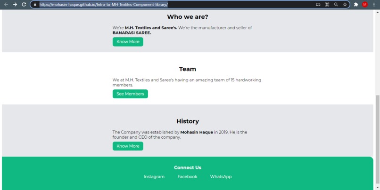This screenshot has width=380, height=190.
Task: Go back to the previous page
Action: coord(6,4)
